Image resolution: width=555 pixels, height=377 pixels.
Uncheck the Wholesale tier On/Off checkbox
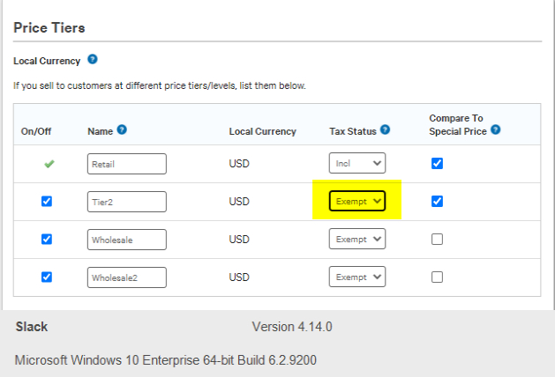coord(47,240)
